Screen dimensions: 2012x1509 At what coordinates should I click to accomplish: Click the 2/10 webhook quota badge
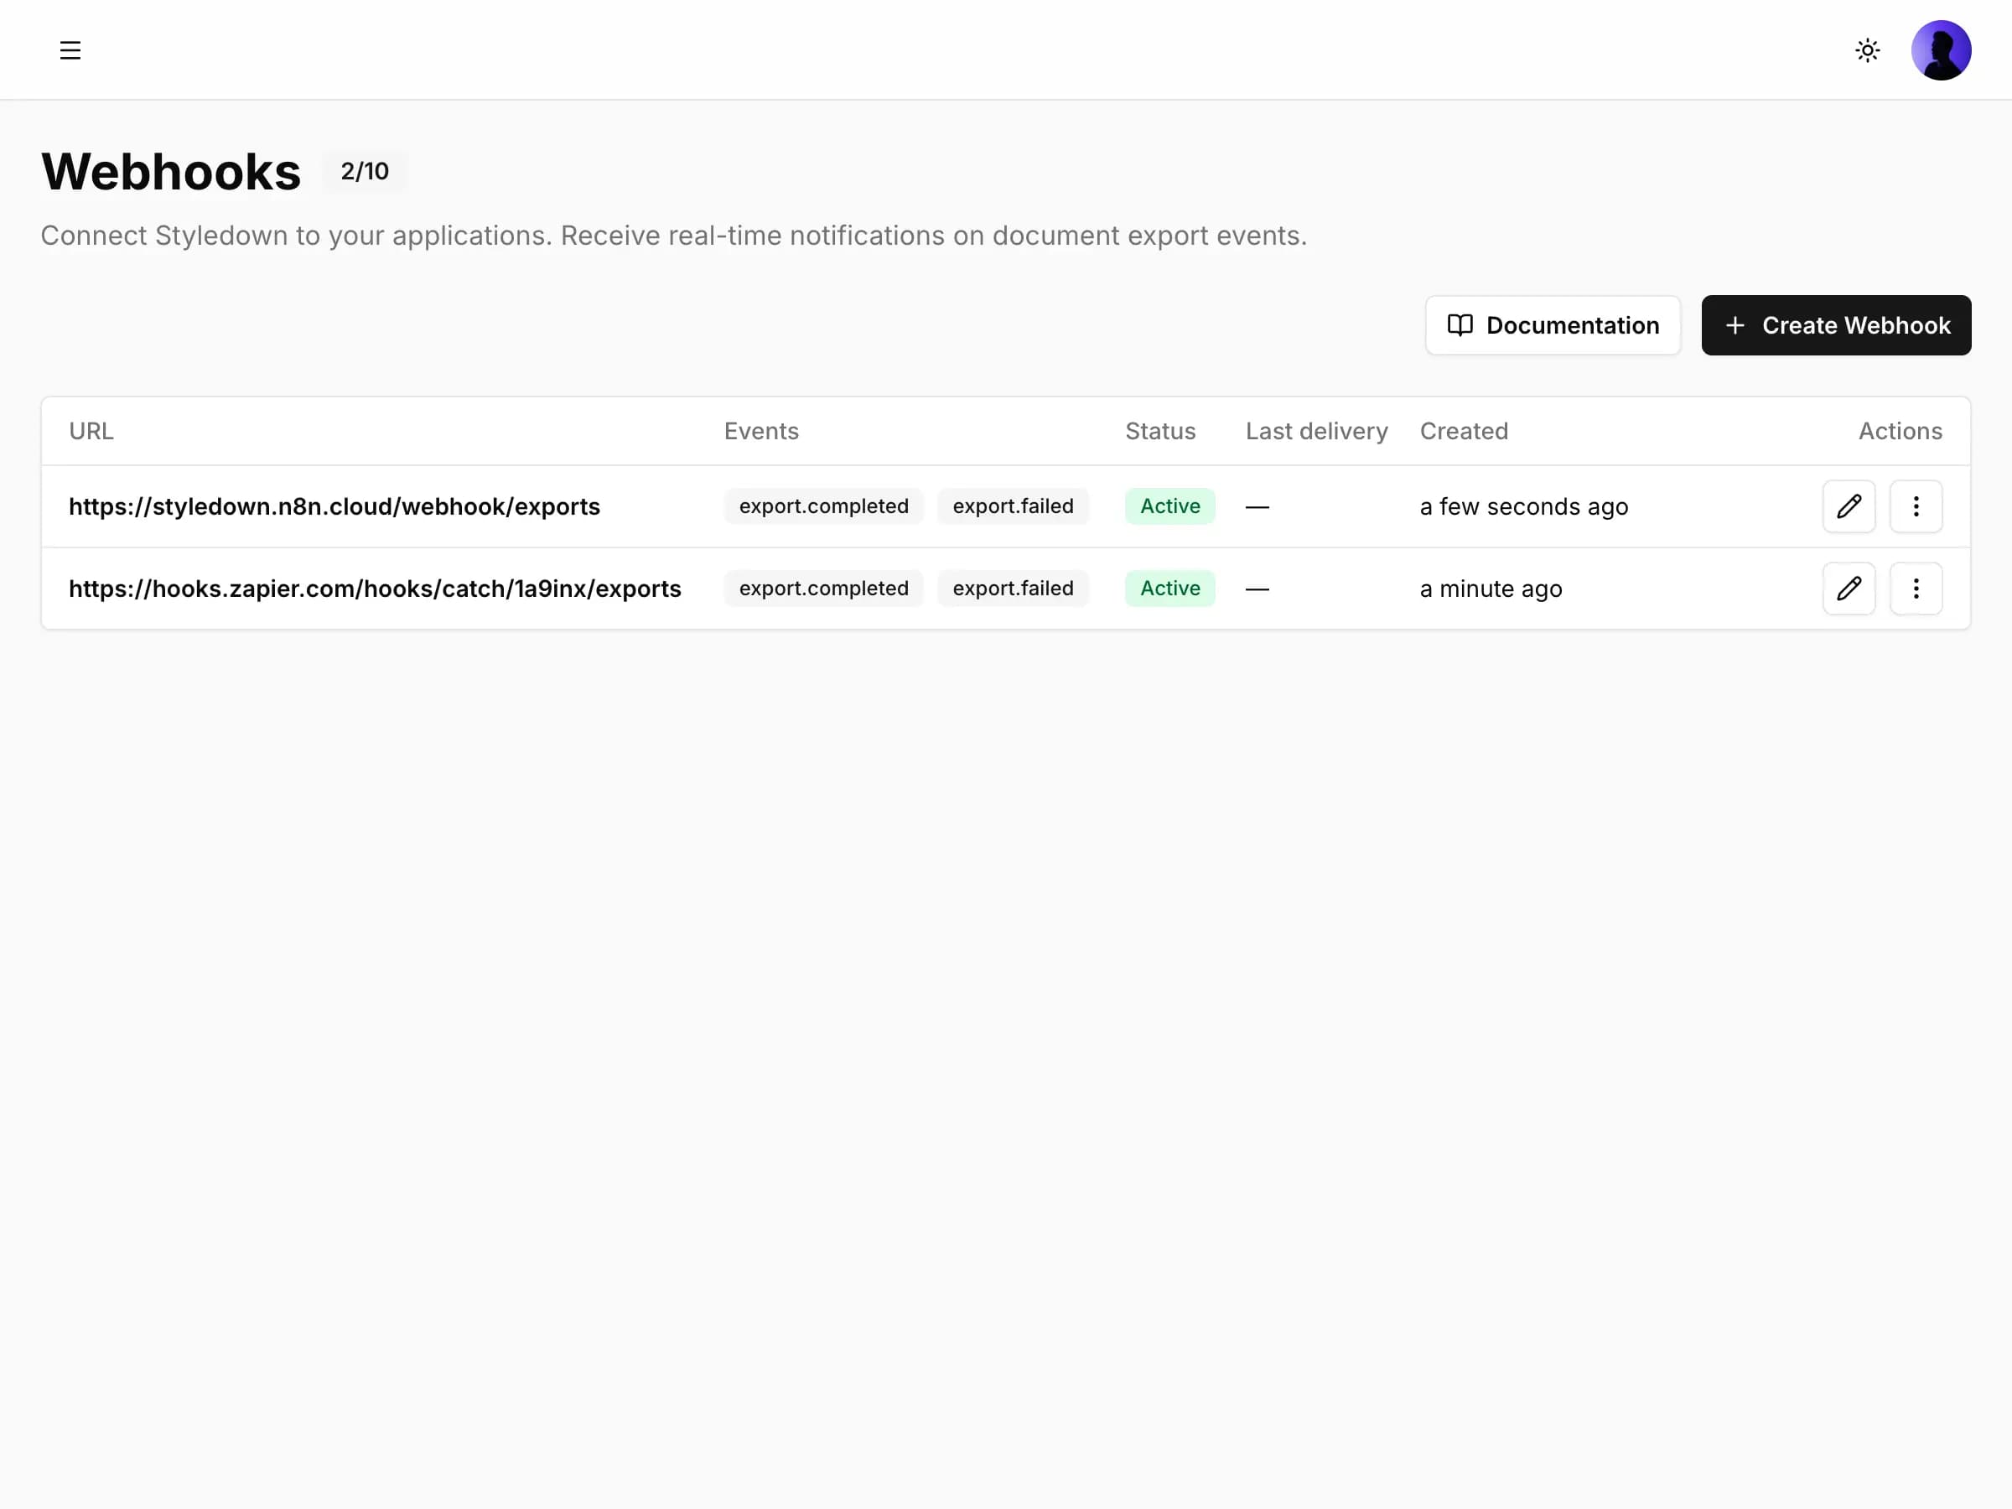click(x=364, y=171)
